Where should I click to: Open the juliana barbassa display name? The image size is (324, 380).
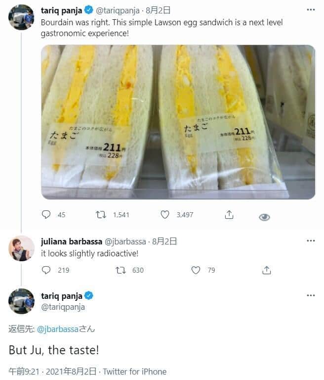click(x=71, y=241)
